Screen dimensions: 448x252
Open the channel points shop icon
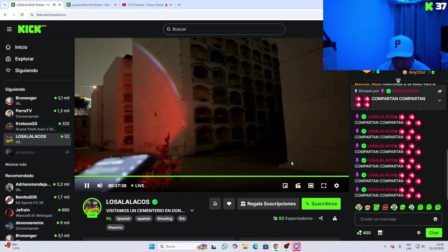(x=380, y=233)
